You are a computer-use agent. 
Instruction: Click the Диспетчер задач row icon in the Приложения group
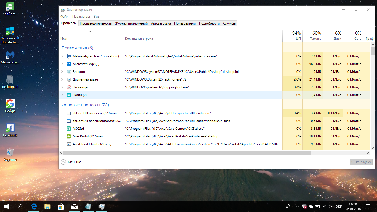point(69,79)
